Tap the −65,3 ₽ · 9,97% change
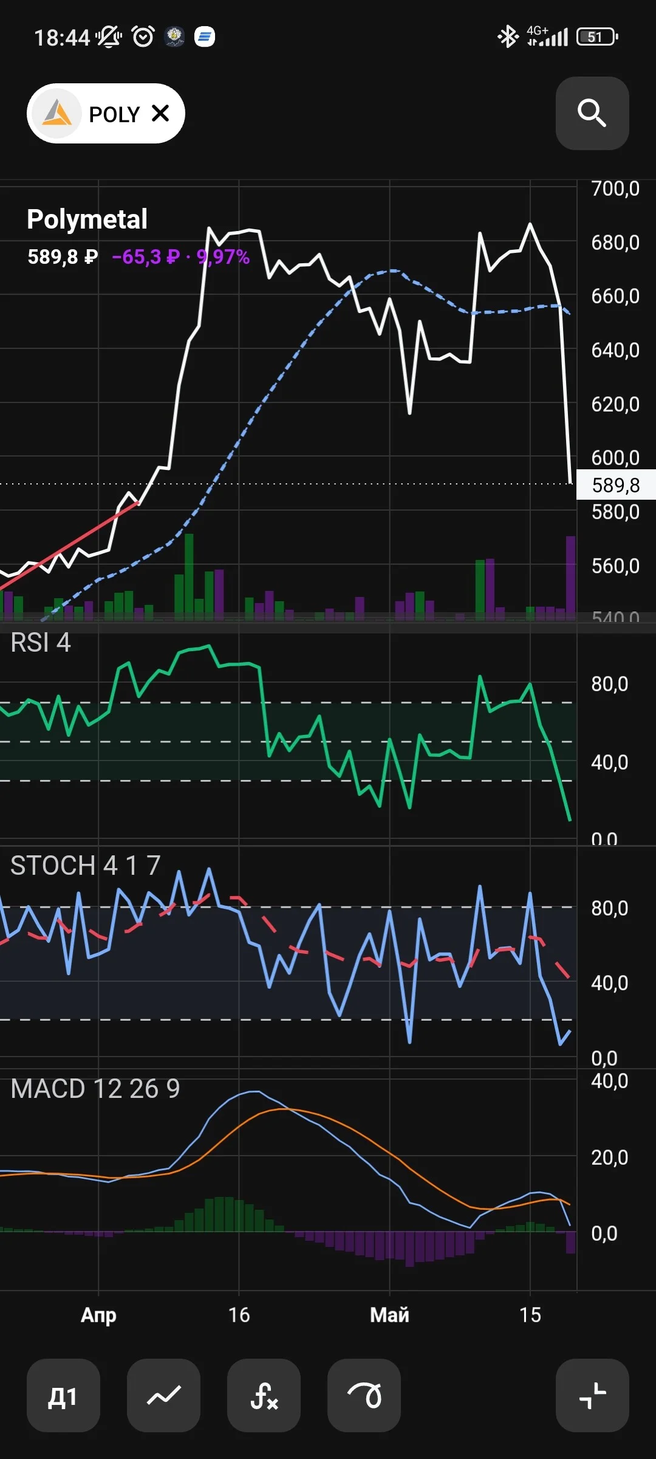 [x=181, y=257]
